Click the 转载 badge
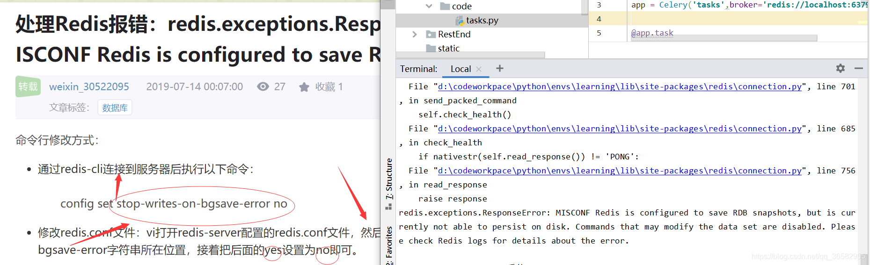870x265 pixels. pyautogui.click(x=28, y=86)
